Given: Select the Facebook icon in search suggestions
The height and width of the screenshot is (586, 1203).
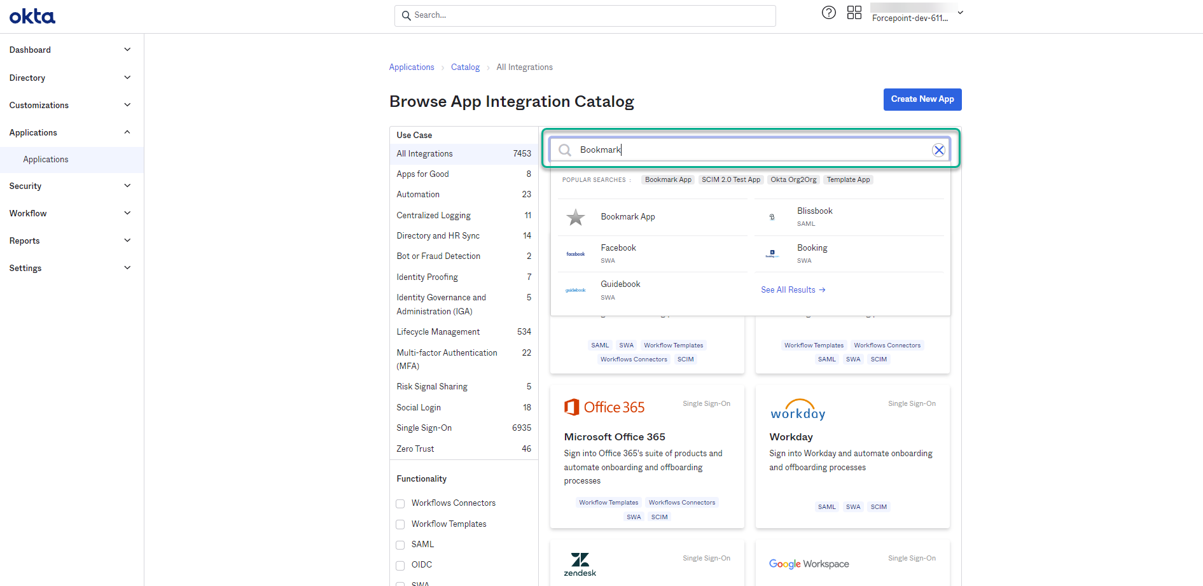Looking at the screenshot, I should (575, 253).
